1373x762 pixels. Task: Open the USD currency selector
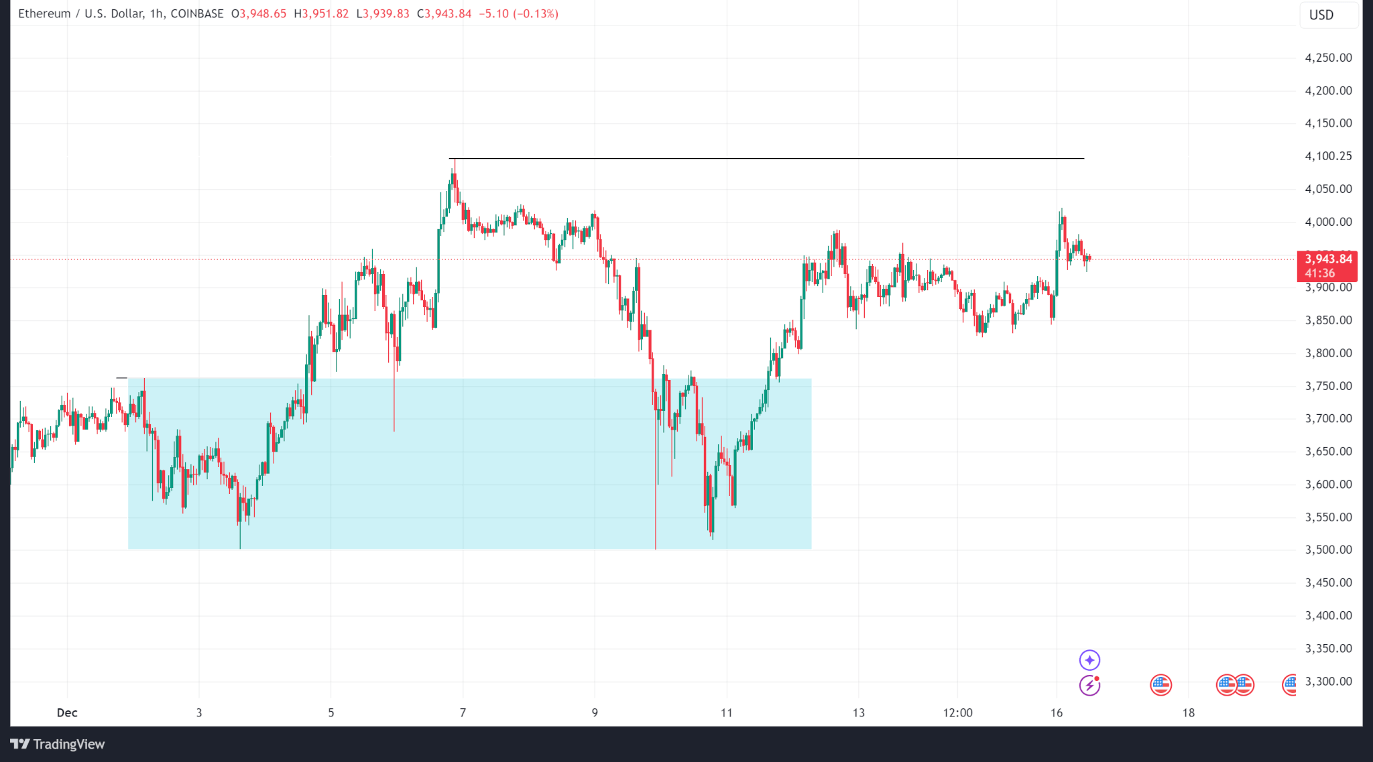pyautogui.click(x=1329, y=15)
